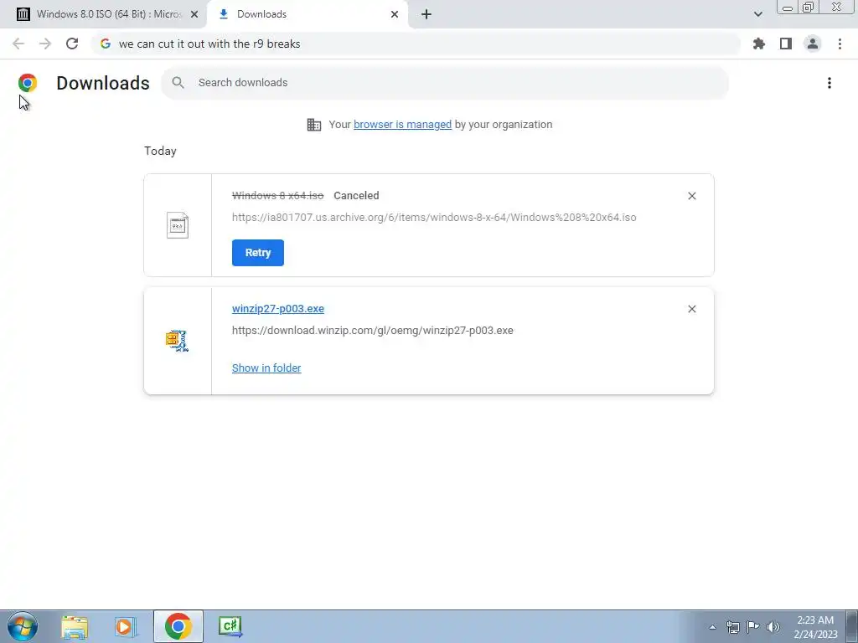
Task: Launch Windows Media Player from taskbar
Action: (x=126, y=626)
